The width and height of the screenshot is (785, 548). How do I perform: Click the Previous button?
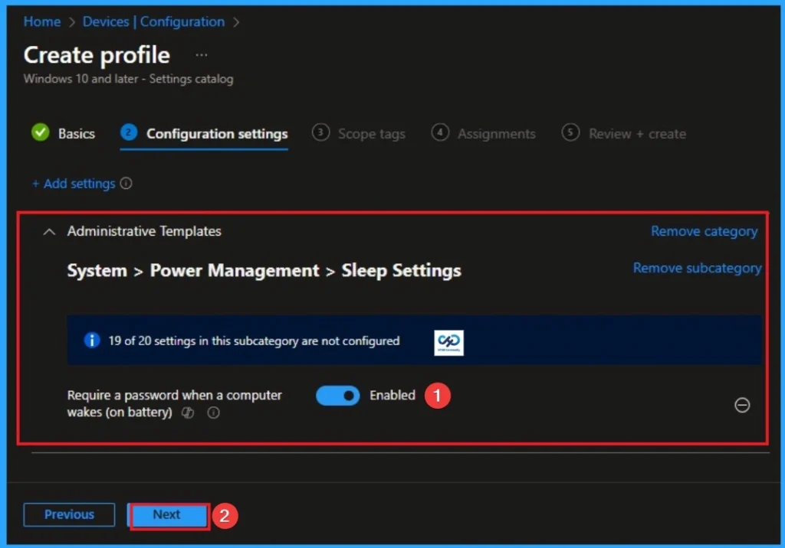(69, 515)
